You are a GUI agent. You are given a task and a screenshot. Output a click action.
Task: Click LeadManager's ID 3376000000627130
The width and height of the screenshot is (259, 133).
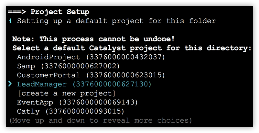(112, 84)
